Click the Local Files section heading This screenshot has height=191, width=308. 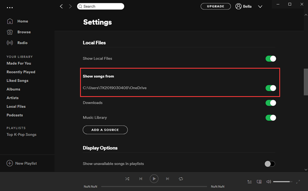[94, 42]
